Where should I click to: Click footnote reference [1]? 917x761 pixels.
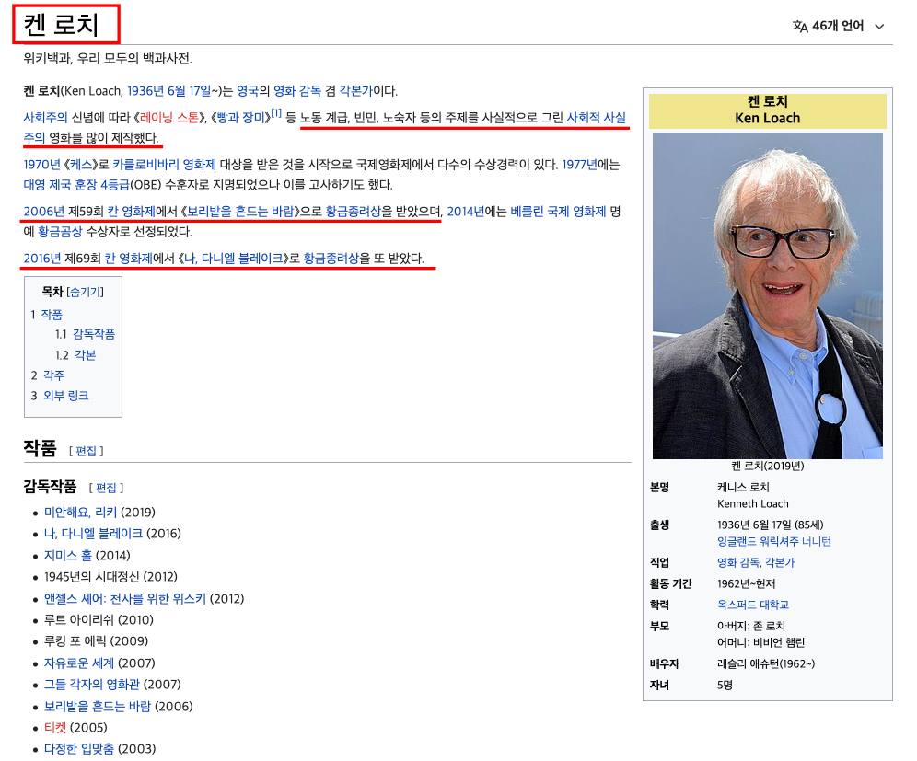tap(275, 113)
